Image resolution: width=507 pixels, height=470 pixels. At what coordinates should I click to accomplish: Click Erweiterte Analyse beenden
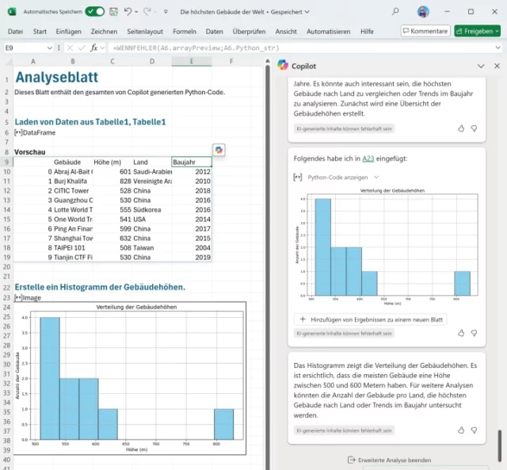pos(389,460)
